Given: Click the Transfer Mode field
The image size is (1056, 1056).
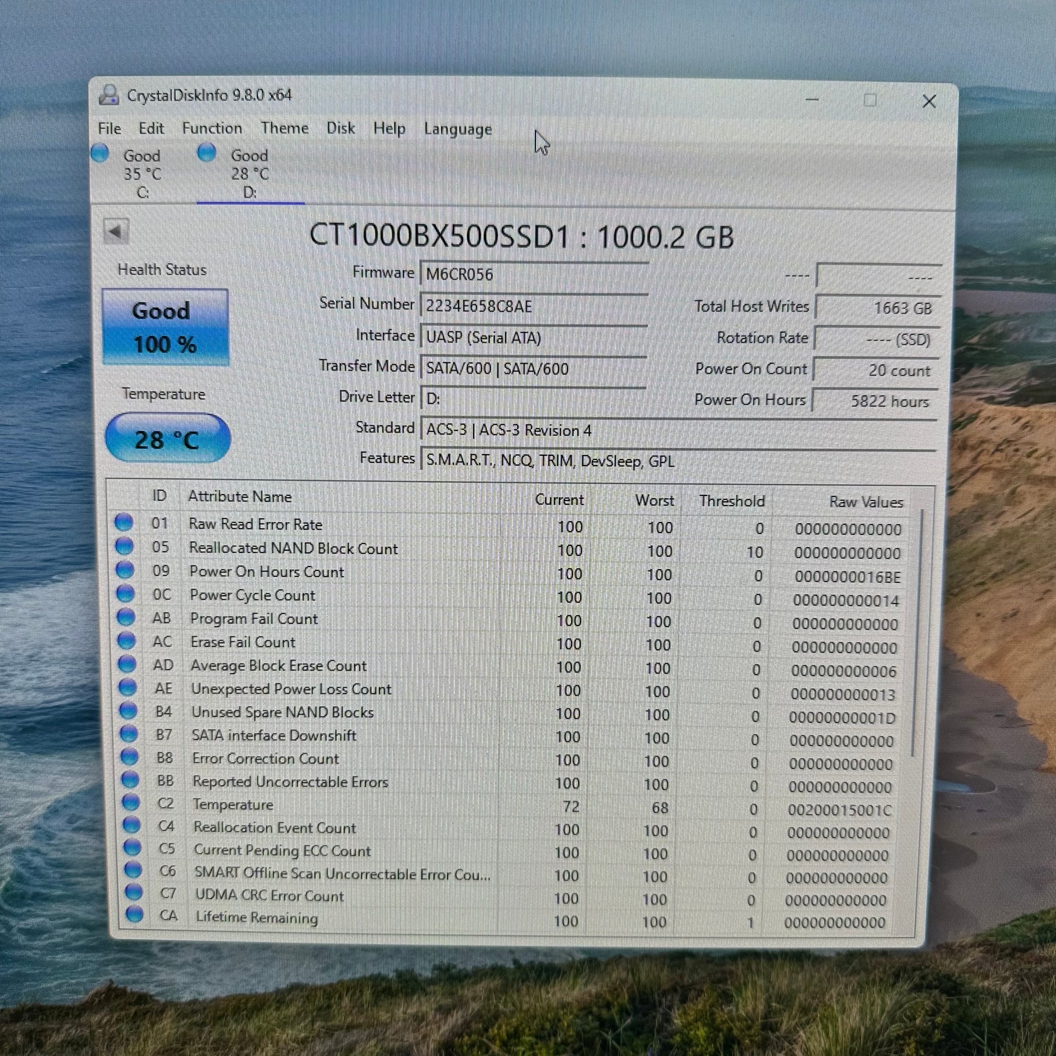Looking at the screenshot, I should point(533,368).
